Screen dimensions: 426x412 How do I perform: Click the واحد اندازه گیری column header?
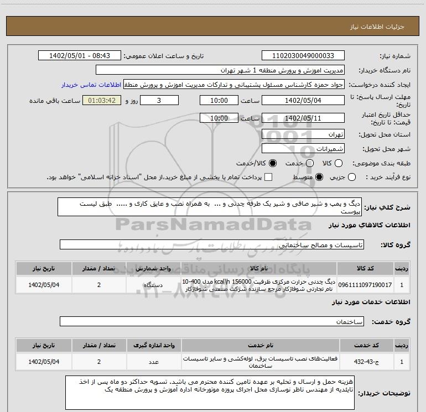pos(154,345)
